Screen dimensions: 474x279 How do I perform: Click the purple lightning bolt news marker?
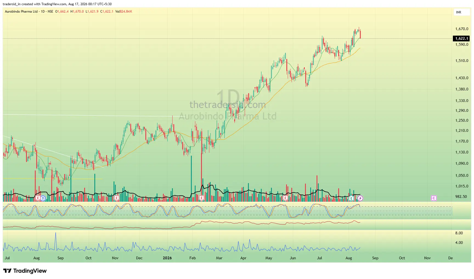360,198
